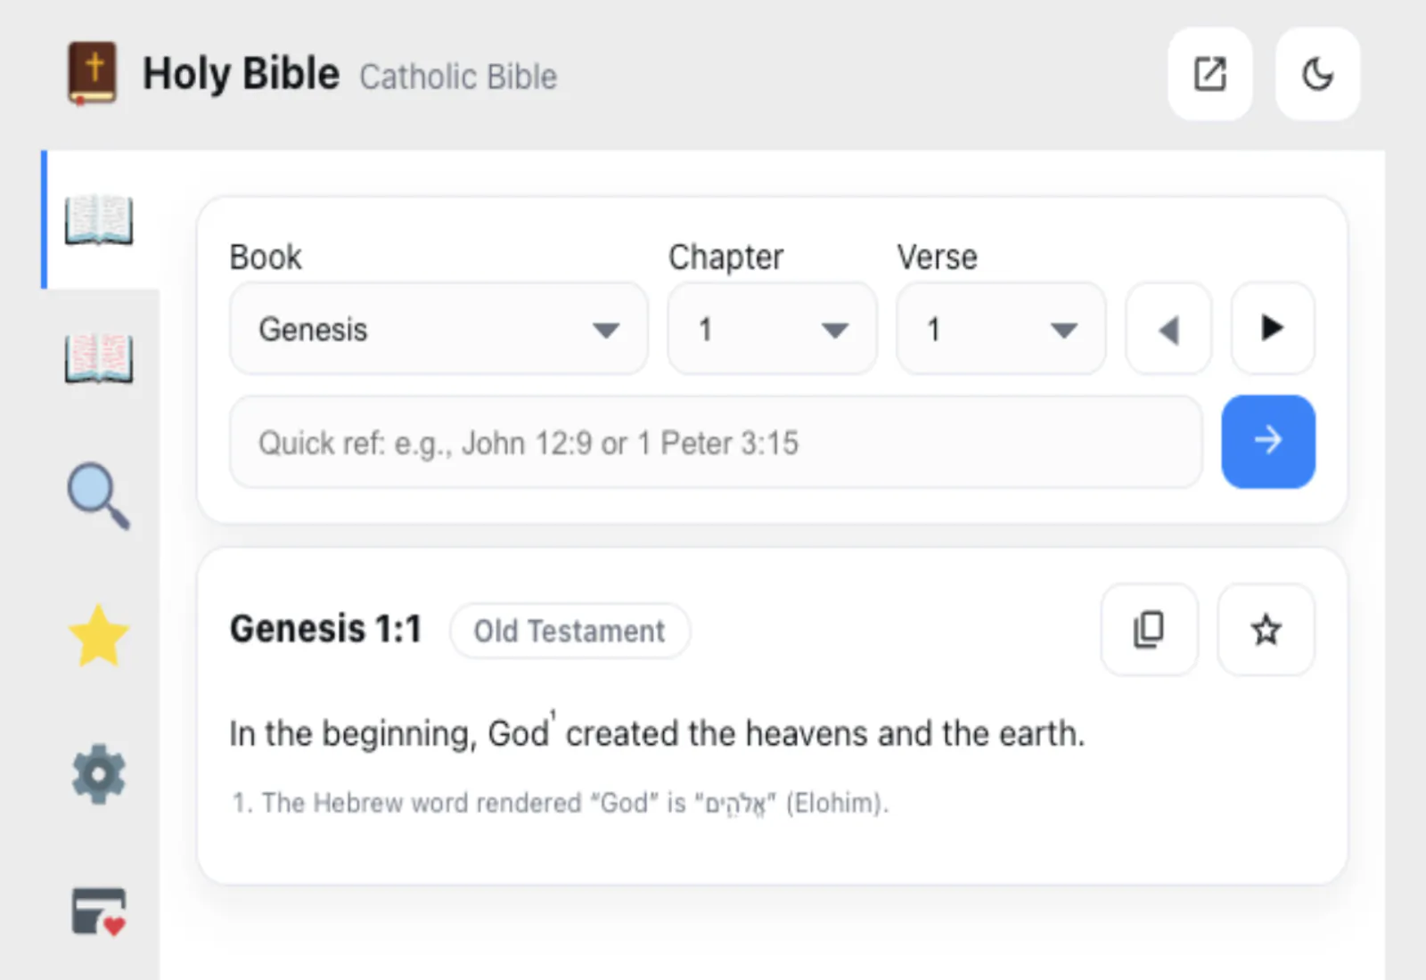The height and width of the screenshot is (980, 1426).
Task: Open the Bible reader sidebar tab
Action: [99, 220]
